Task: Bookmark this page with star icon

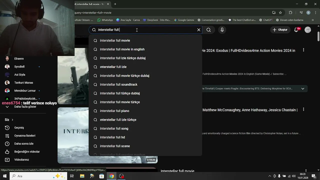Action: 280,12
